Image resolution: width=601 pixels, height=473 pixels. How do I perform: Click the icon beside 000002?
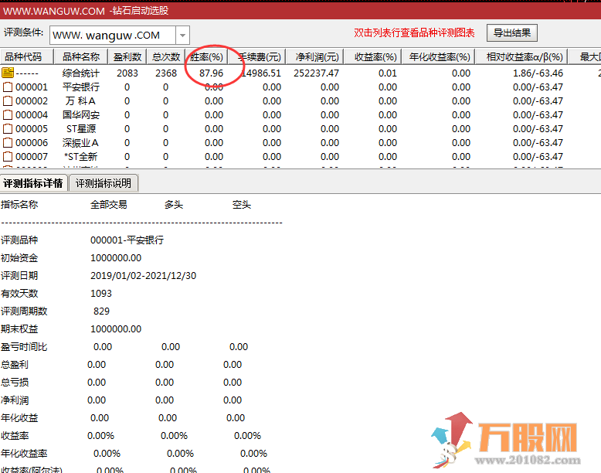[x=8, y=101]
